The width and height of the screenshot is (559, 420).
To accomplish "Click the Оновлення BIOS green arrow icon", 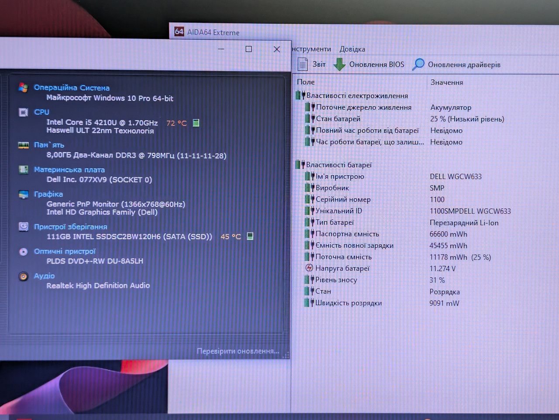I will coord(339,64).
